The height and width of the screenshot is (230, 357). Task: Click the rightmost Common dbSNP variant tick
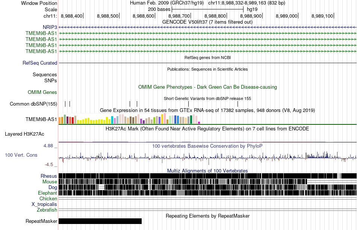tap(238, 104)
